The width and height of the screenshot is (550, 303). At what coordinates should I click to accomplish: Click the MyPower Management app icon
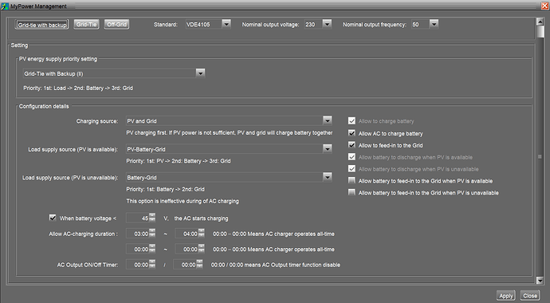pos(5,6)
